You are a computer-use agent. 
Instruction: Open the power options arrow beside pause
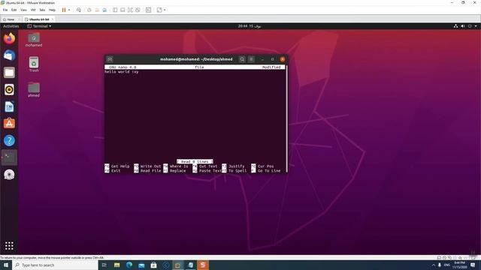coord(69,10)
